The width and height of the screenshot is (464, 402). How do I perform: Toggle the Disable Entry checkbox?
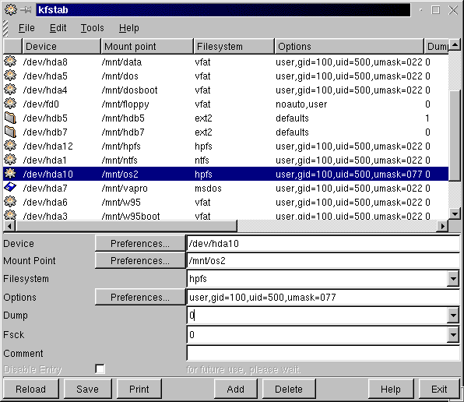100,368
